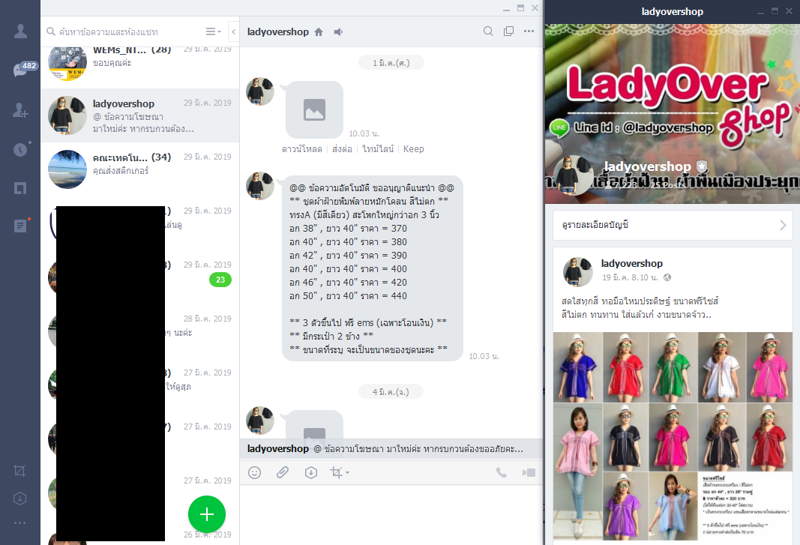Click the note page icon with red dot
Viewport: 800px width, 545px height.
coord(20,226)
